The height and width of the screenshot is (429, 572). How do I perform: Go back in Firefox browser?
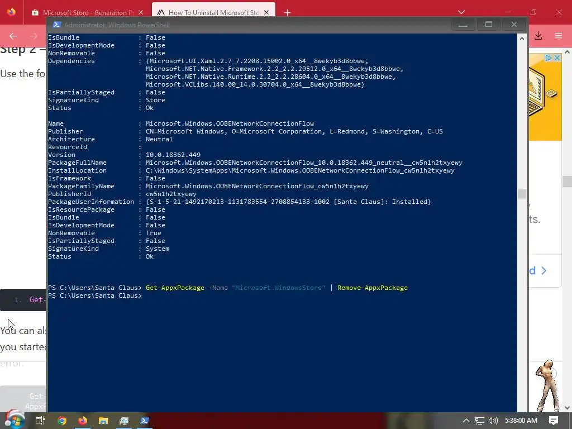point(13,36)
